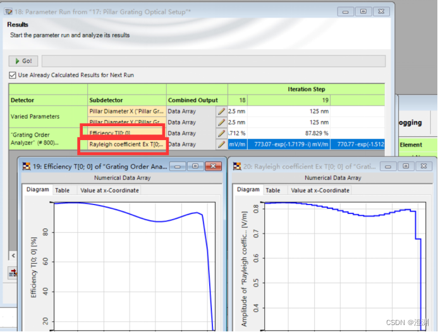Screen dimensions: 438x332
Task: Click Data Array output in Pillar Diameter X row
Action: click(191, 111)
